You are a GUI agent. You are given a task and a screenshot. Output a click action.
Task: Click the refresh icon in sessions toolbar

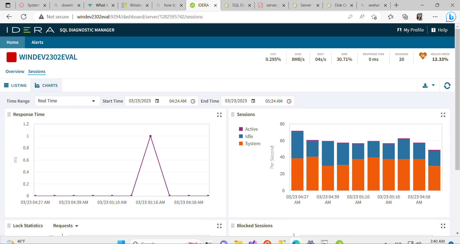pyautogui.click(x=447, y=86)
